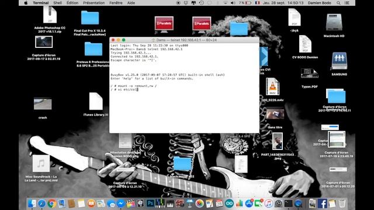Select Capture d'écran 2017-09-17 thumbnail
The image size is (374, 210).
pyautogui.click(x=44, y=42)
